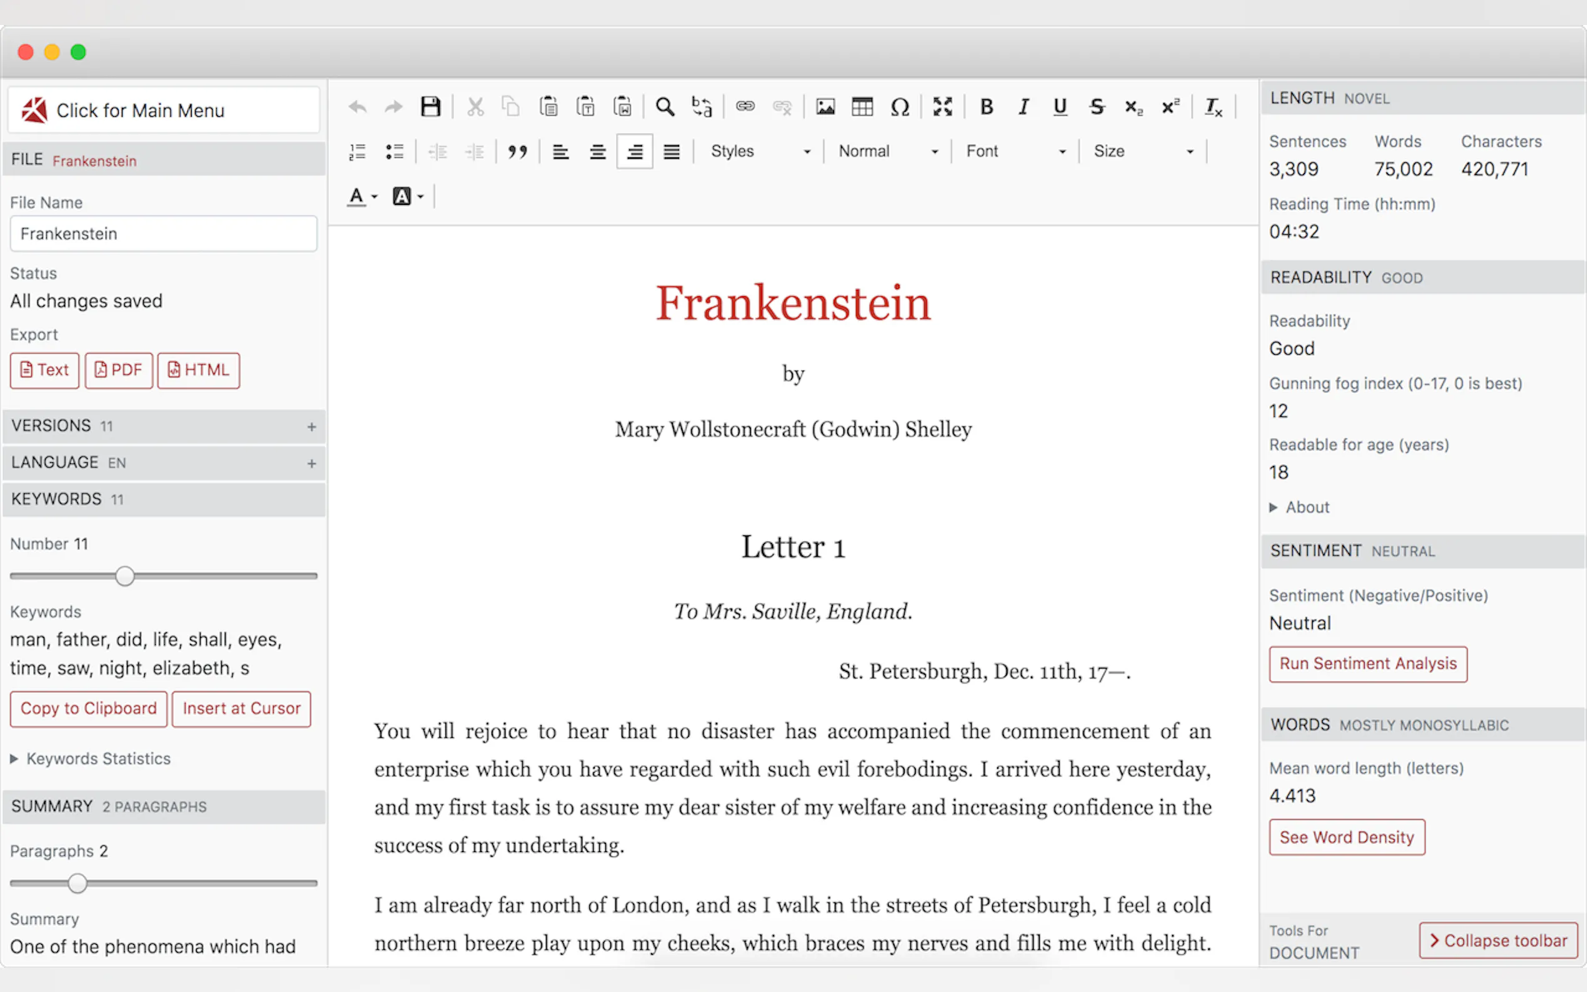Viewport: 1587px width, 992px height.
Task: Click the Remove Format icon
Action: [1212, 106]
